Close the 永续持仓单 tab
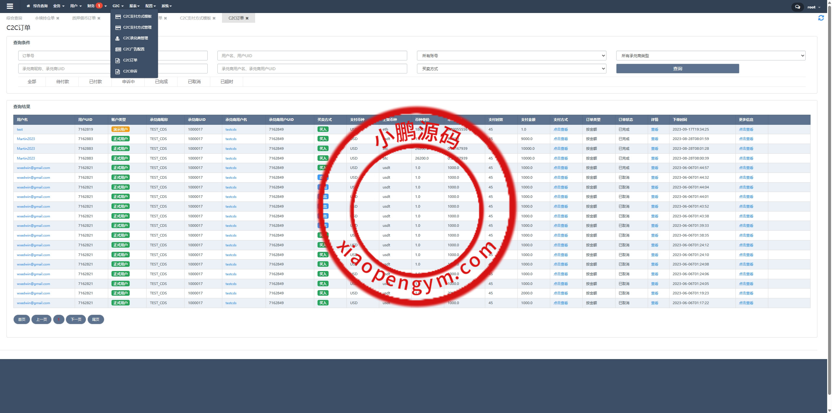 click(x=58, y=18)
